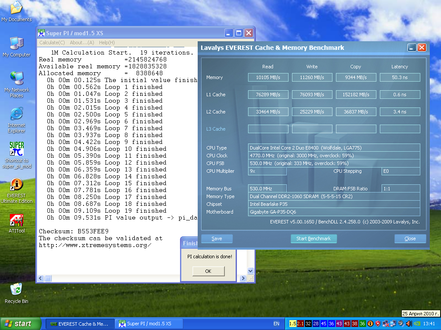Select the ATITool desktop icon
Image resolution: width=441 pixels, height=330 pixels.
click(x=17, y=223)
